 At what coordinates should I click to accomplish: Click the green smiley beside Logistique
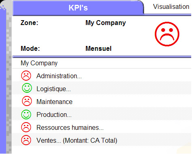click(27, 88)
